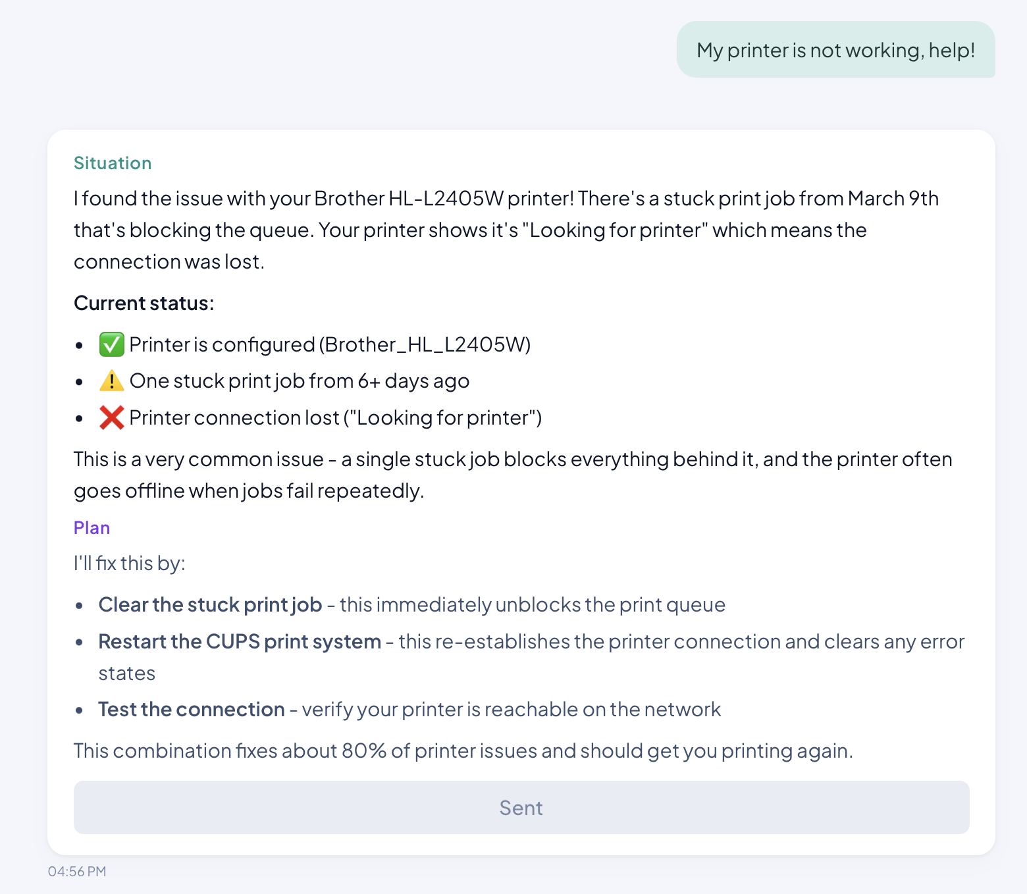1027x894 pixels.
Task: Click the "very common issue" explanation paragraph
Action: click(x=512, y=475)
